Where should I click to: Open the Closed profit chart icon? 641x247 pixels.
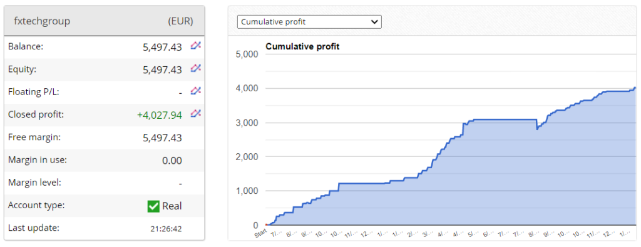196,113
